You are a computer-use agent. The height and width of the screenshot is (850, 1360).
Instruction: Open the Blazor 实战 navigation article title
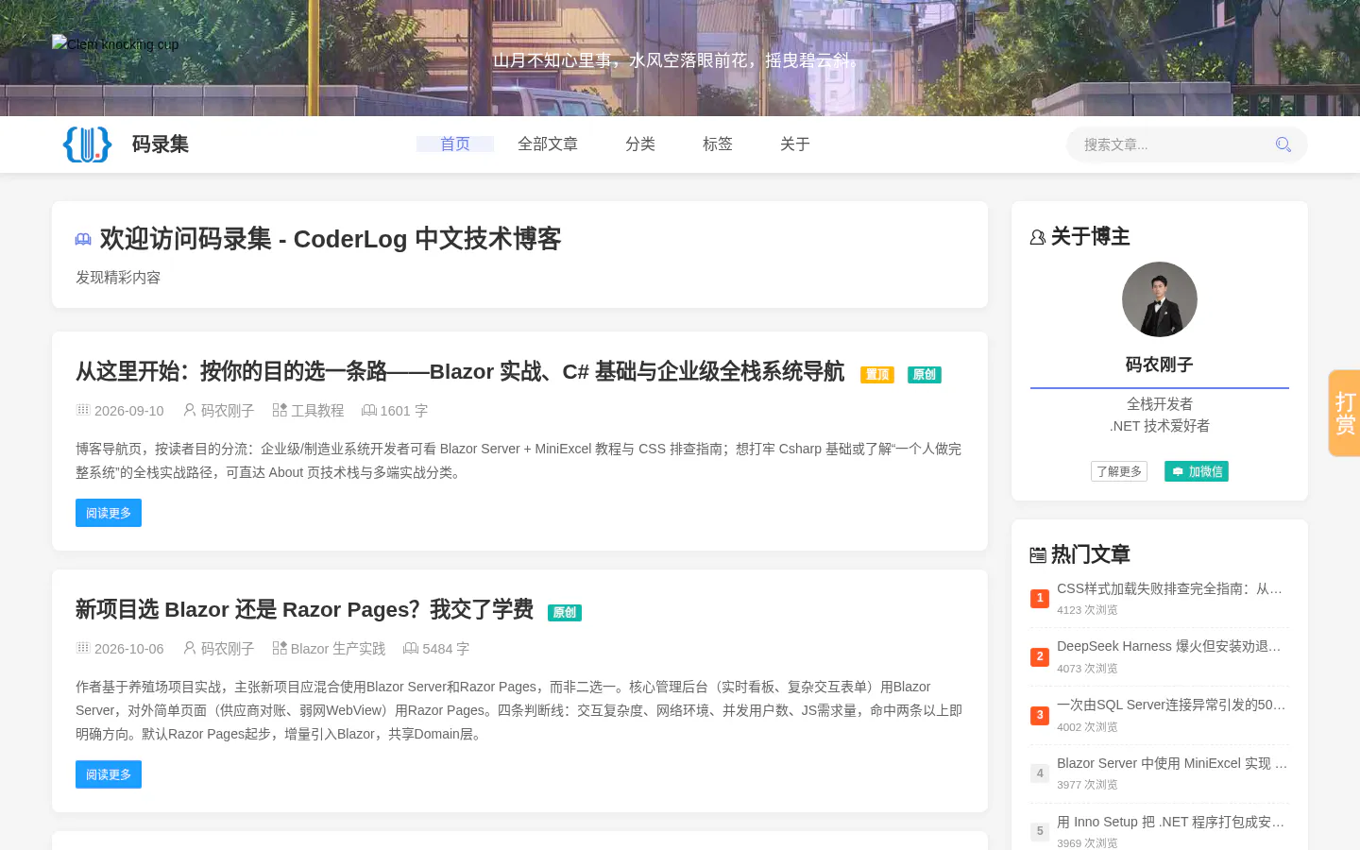pos(460,371)
